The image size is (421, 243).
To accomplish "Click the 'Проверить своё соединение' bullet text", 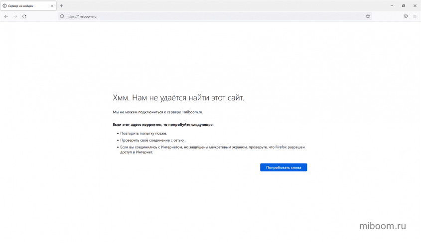I will click(x=152, y=140).
